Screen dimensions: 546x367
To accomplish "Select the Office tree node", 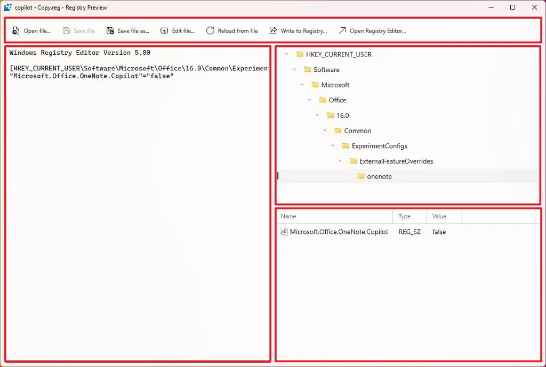I will [338, 100].
